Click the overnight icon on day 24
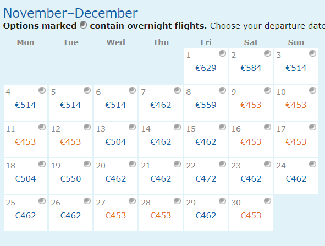The width and height of the screenshot is (325, 246). pyautogui.click(x=312, y=164)
